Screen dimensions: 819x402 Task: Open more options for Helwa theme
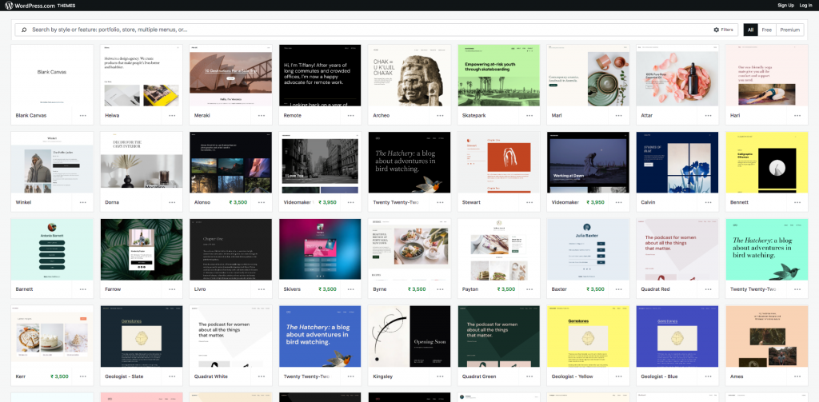coord(173,115)
